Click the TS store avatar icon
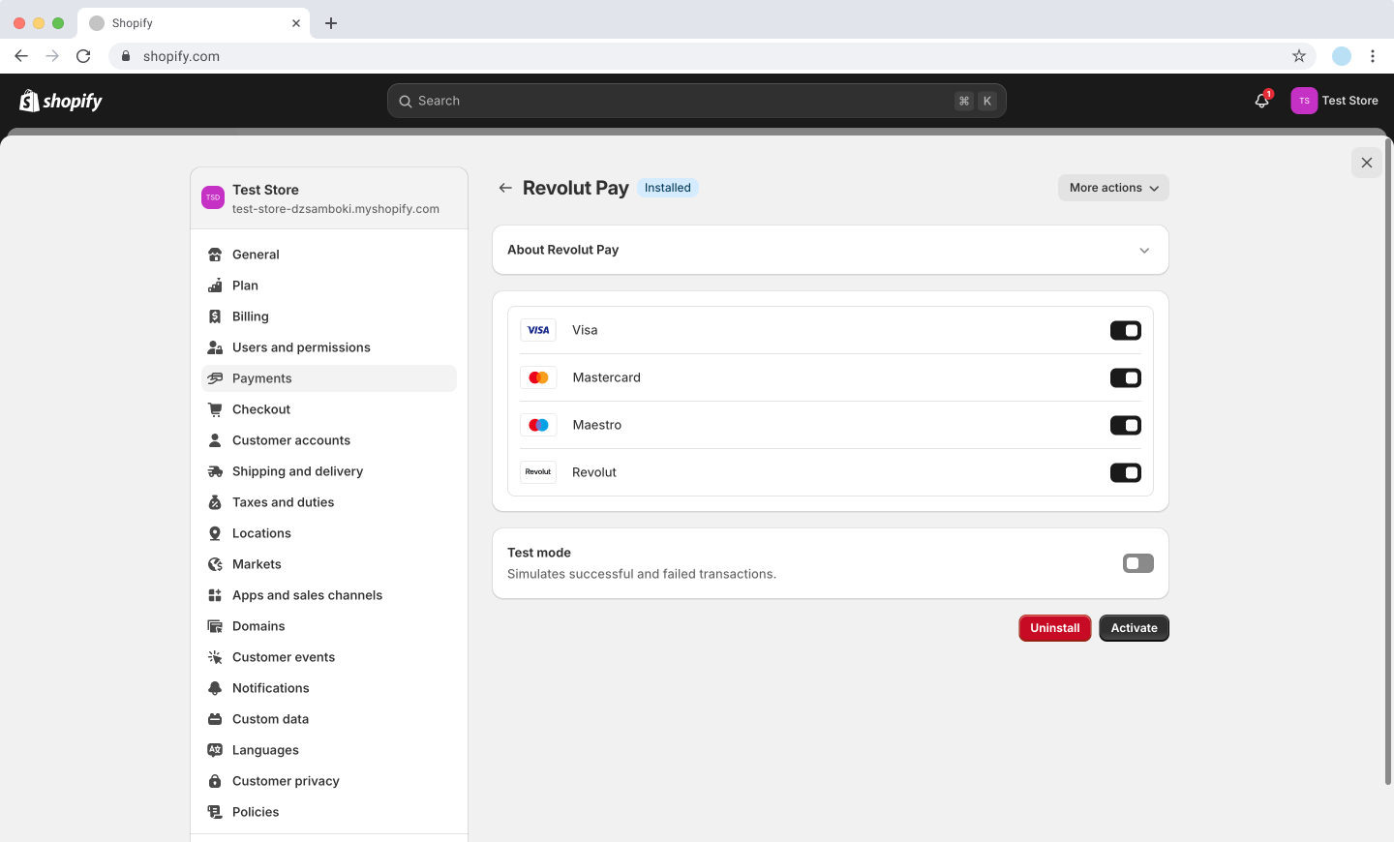Screen dimensions: 1394x842 pyautogui.click(x=1304, y=101)
